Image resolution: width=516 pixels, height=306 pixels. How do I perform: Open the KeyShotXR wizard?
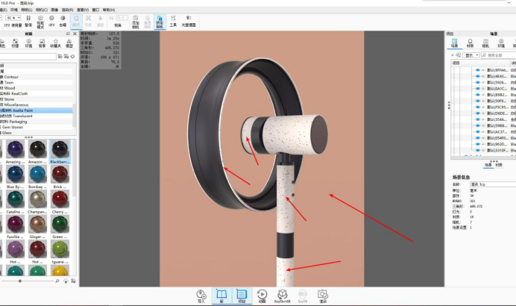click(283, 296)
